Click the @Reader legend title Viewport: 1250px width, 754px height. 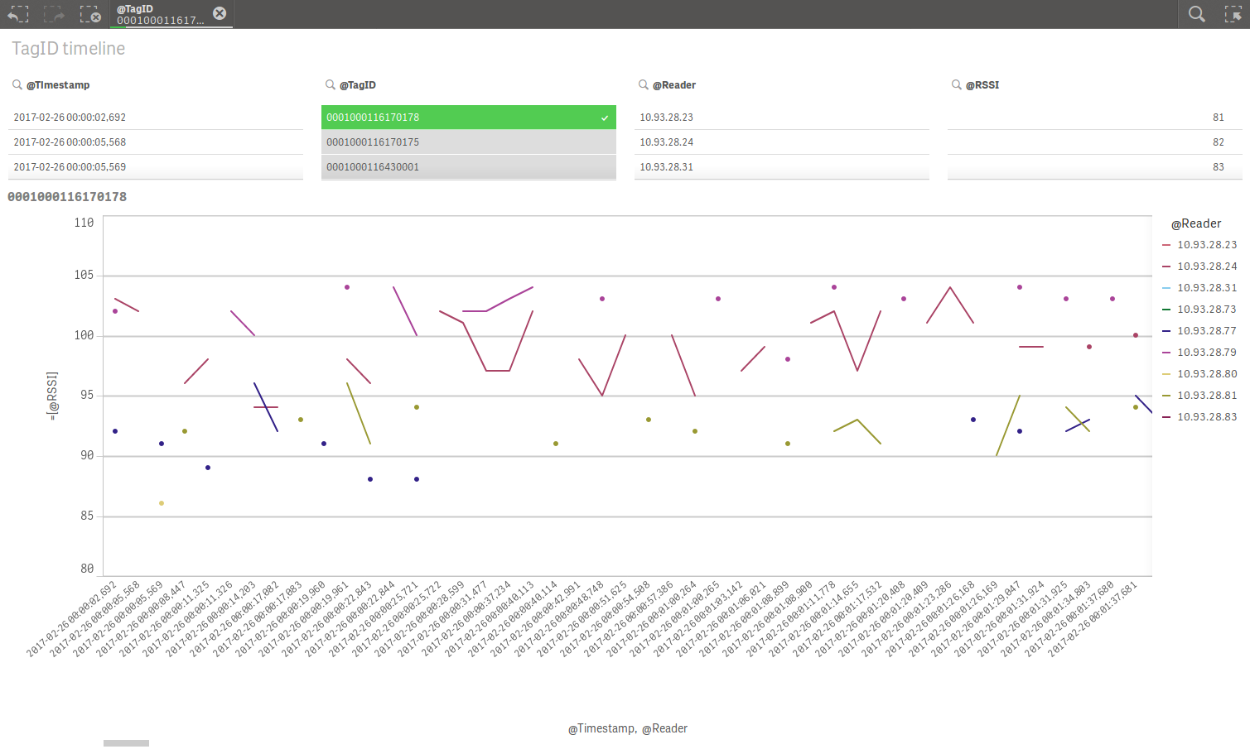1196,223
